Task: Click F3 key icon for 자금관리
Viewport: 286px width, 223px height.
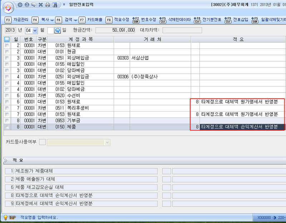Action: 8,20
